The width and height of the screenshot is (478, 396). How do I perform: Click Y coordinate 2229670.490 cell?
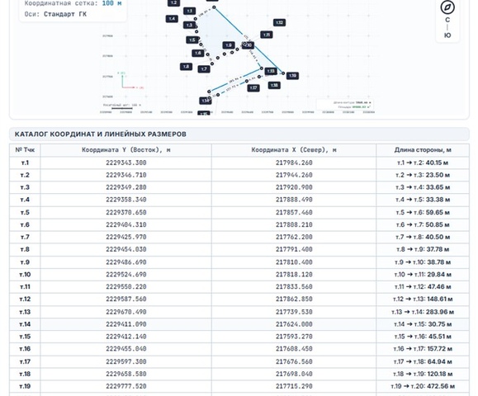(126, 312)
